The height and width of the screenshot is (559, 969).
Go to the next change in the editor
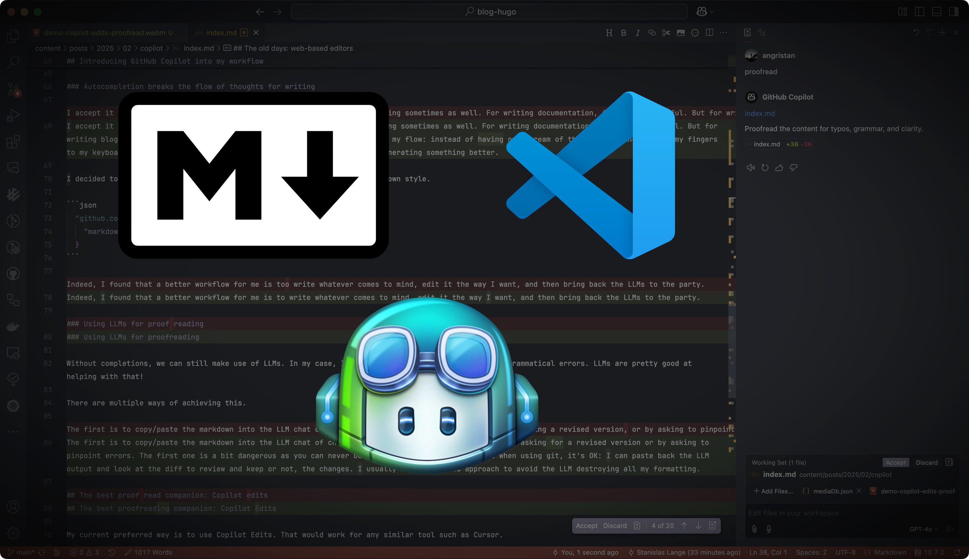click(698, 526)
